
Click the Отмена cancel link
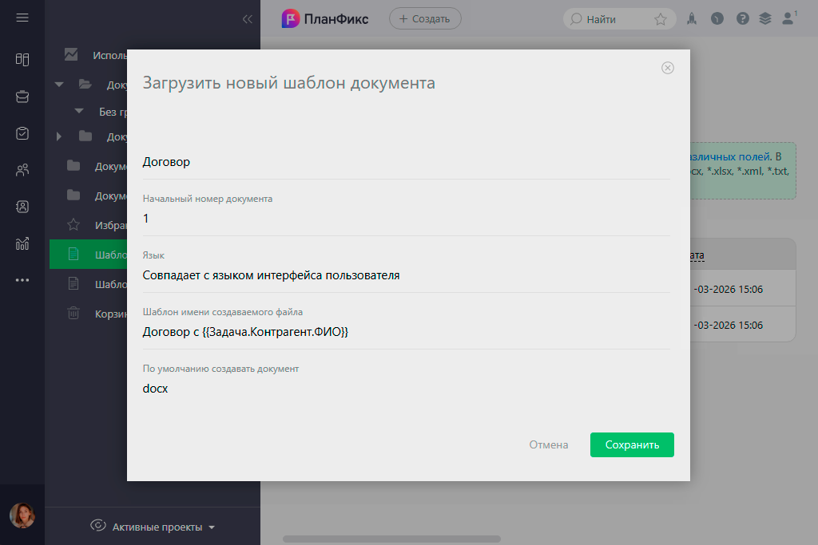(549, 445)
